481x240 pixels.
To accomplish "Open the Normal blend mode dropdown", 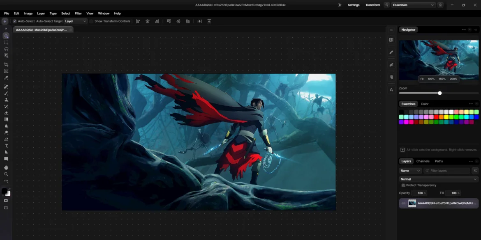I will click(x=439, y=179).
